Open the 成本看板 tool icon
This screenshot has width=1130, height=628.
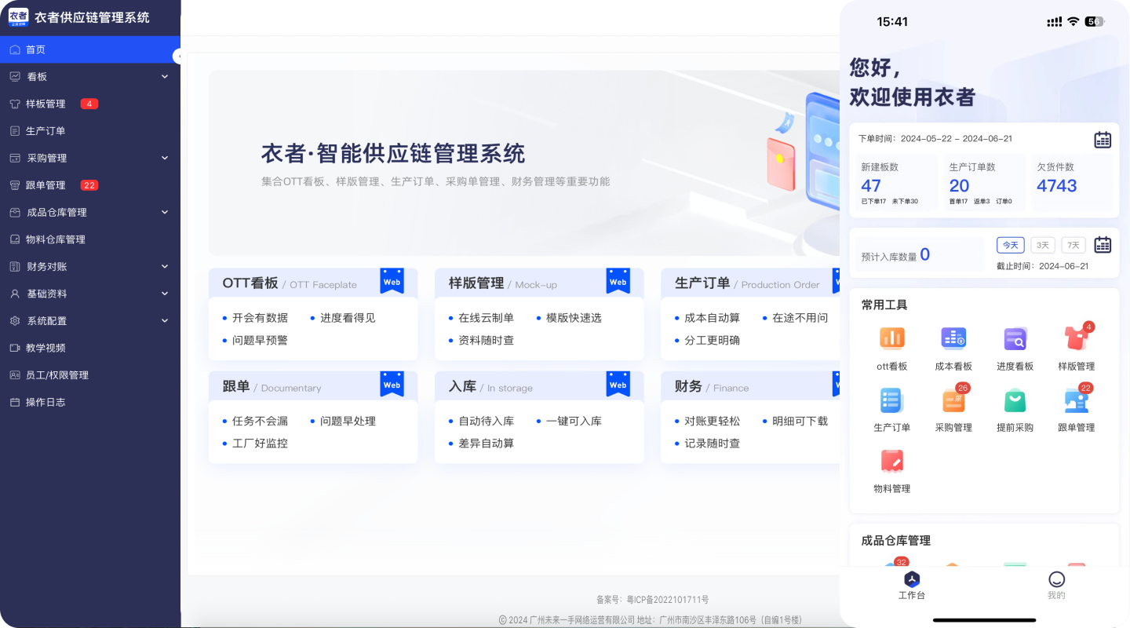tap(953, 338)
